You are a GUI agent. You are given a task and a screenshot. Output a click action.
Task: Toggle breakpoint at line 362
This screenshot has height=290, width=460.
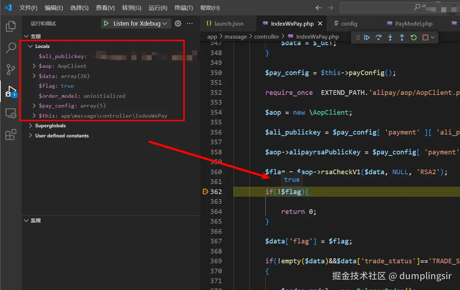pos(206,192)
